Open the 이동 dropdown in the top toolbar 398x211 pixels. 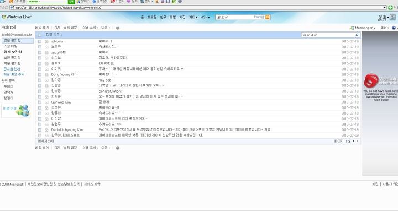pos(106,28)
